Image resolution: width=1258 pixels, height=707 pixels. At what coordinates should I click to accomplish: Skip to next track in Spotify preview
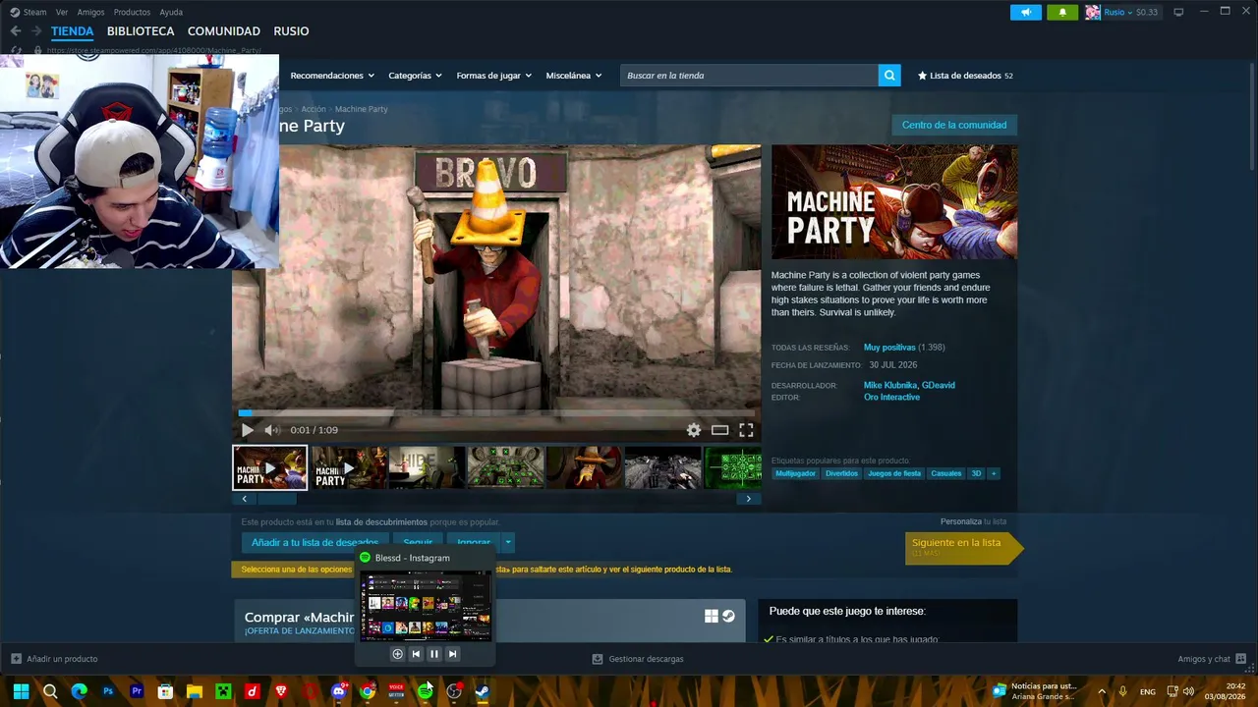453,654
